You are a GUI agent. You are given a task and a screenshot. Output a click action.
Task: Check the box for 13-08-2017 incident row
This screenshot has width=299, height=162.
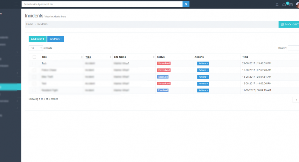[34, 77]
